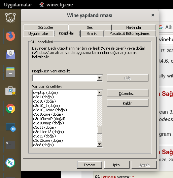The image size is (173, 178).
Task: Open the Uygulamalar menu in top panel
Action: (18, 5)
